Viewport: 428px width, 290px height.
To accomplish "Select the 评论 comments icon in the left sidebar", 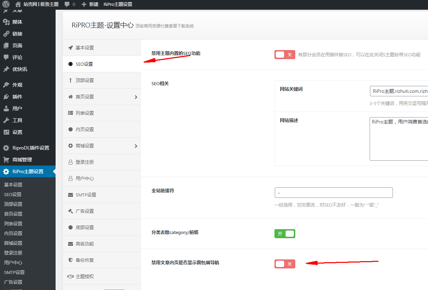I will [x=6, y=57].
